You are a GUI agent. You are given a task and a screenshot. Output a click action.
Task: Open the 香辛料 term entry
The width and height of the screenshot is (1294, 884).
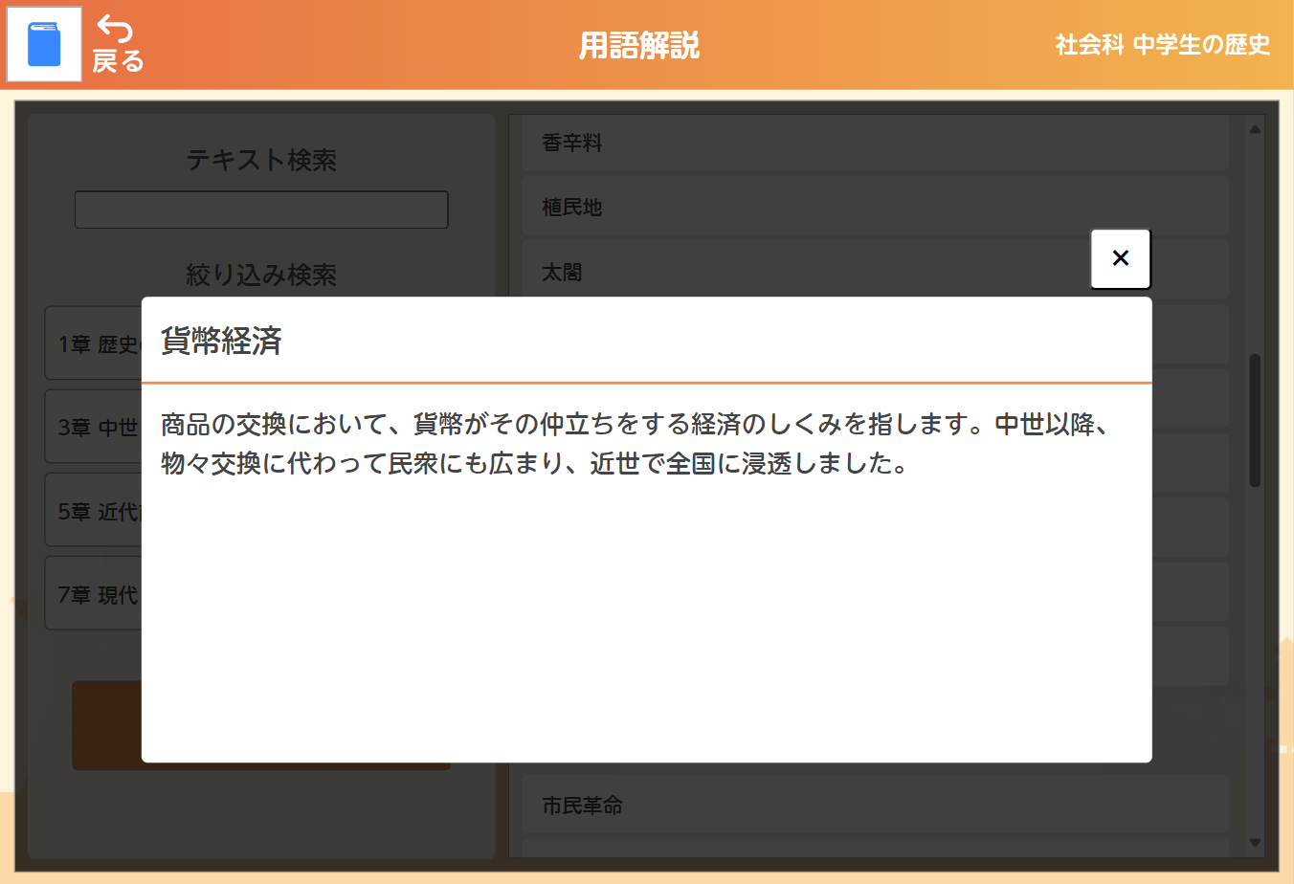click(875, 144)
